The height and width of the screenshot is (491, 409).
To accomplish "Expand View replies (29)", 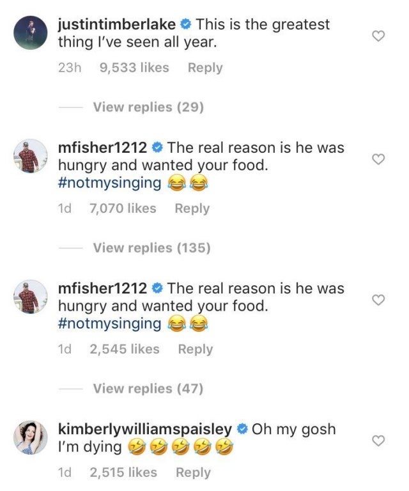I will (148, 107).
